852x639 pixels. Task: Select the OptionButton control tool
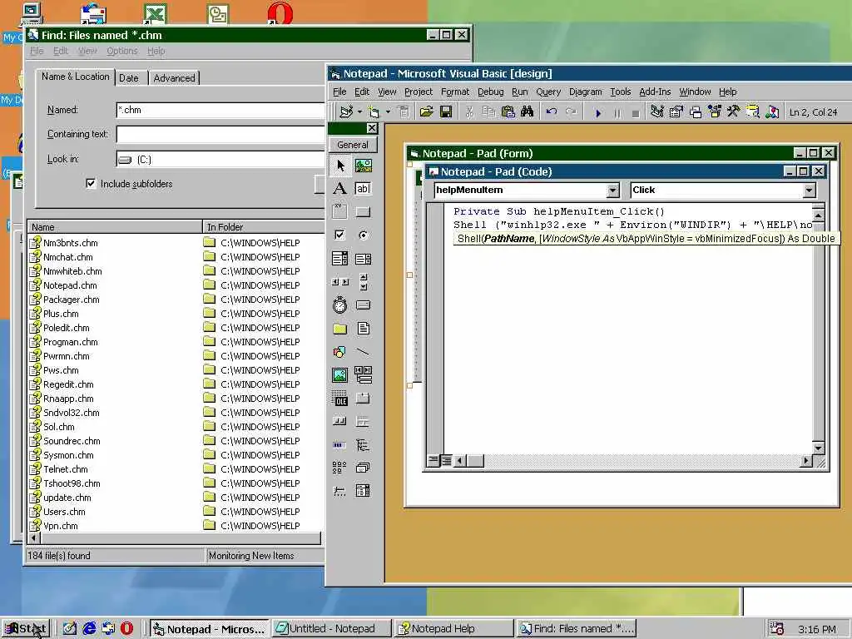point(363,235)
